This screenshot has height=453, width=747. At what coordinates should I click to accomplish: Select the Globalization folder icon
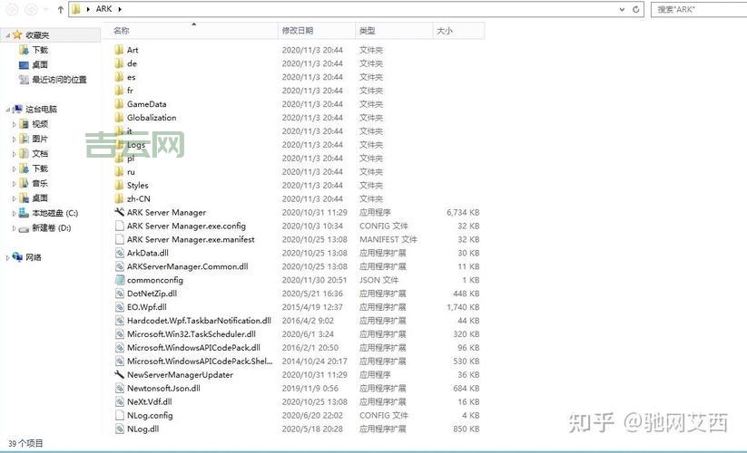tap(119, 118)
